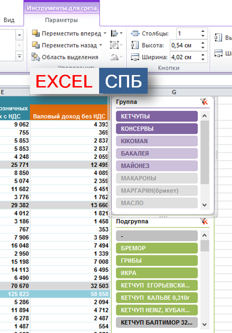
Task: Click the Align objects icon
Action: coord(114,33)
